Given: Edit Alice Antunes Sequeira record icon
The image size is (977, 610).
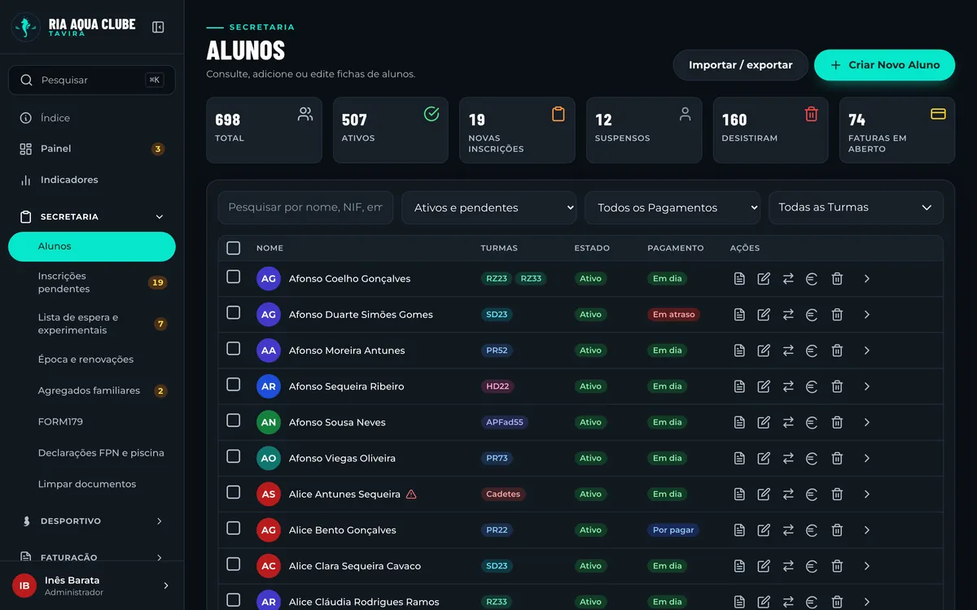Looking at the screenshot, I should pyautogui.click(x=764, y=494).
